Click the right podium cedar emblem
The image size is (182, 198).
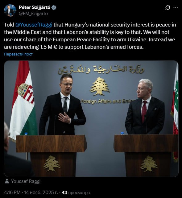[x=149, y=164]
